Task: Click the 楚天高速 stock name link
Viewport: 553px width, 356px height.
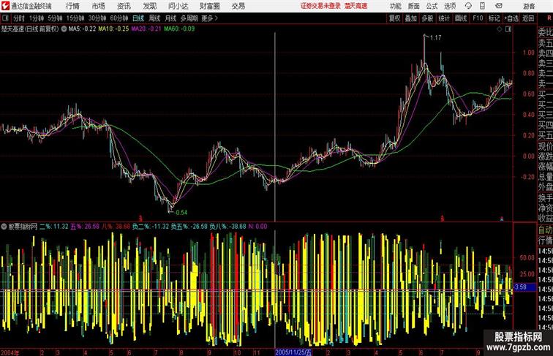Action: coord(355,6)
